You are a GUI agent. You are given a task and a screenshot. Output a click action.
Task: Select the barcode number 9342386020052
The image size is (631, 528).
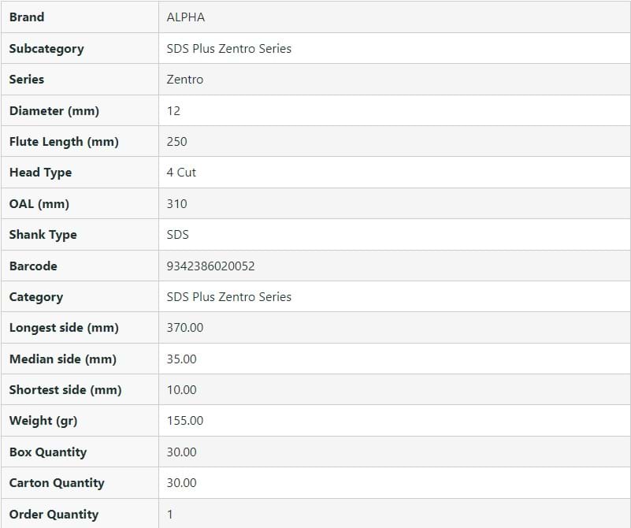click(x=211, y=266)
